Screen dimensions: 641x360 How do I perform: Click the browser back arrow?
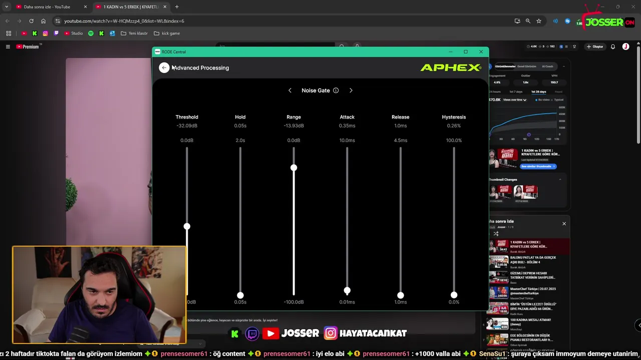click(7, 21)
